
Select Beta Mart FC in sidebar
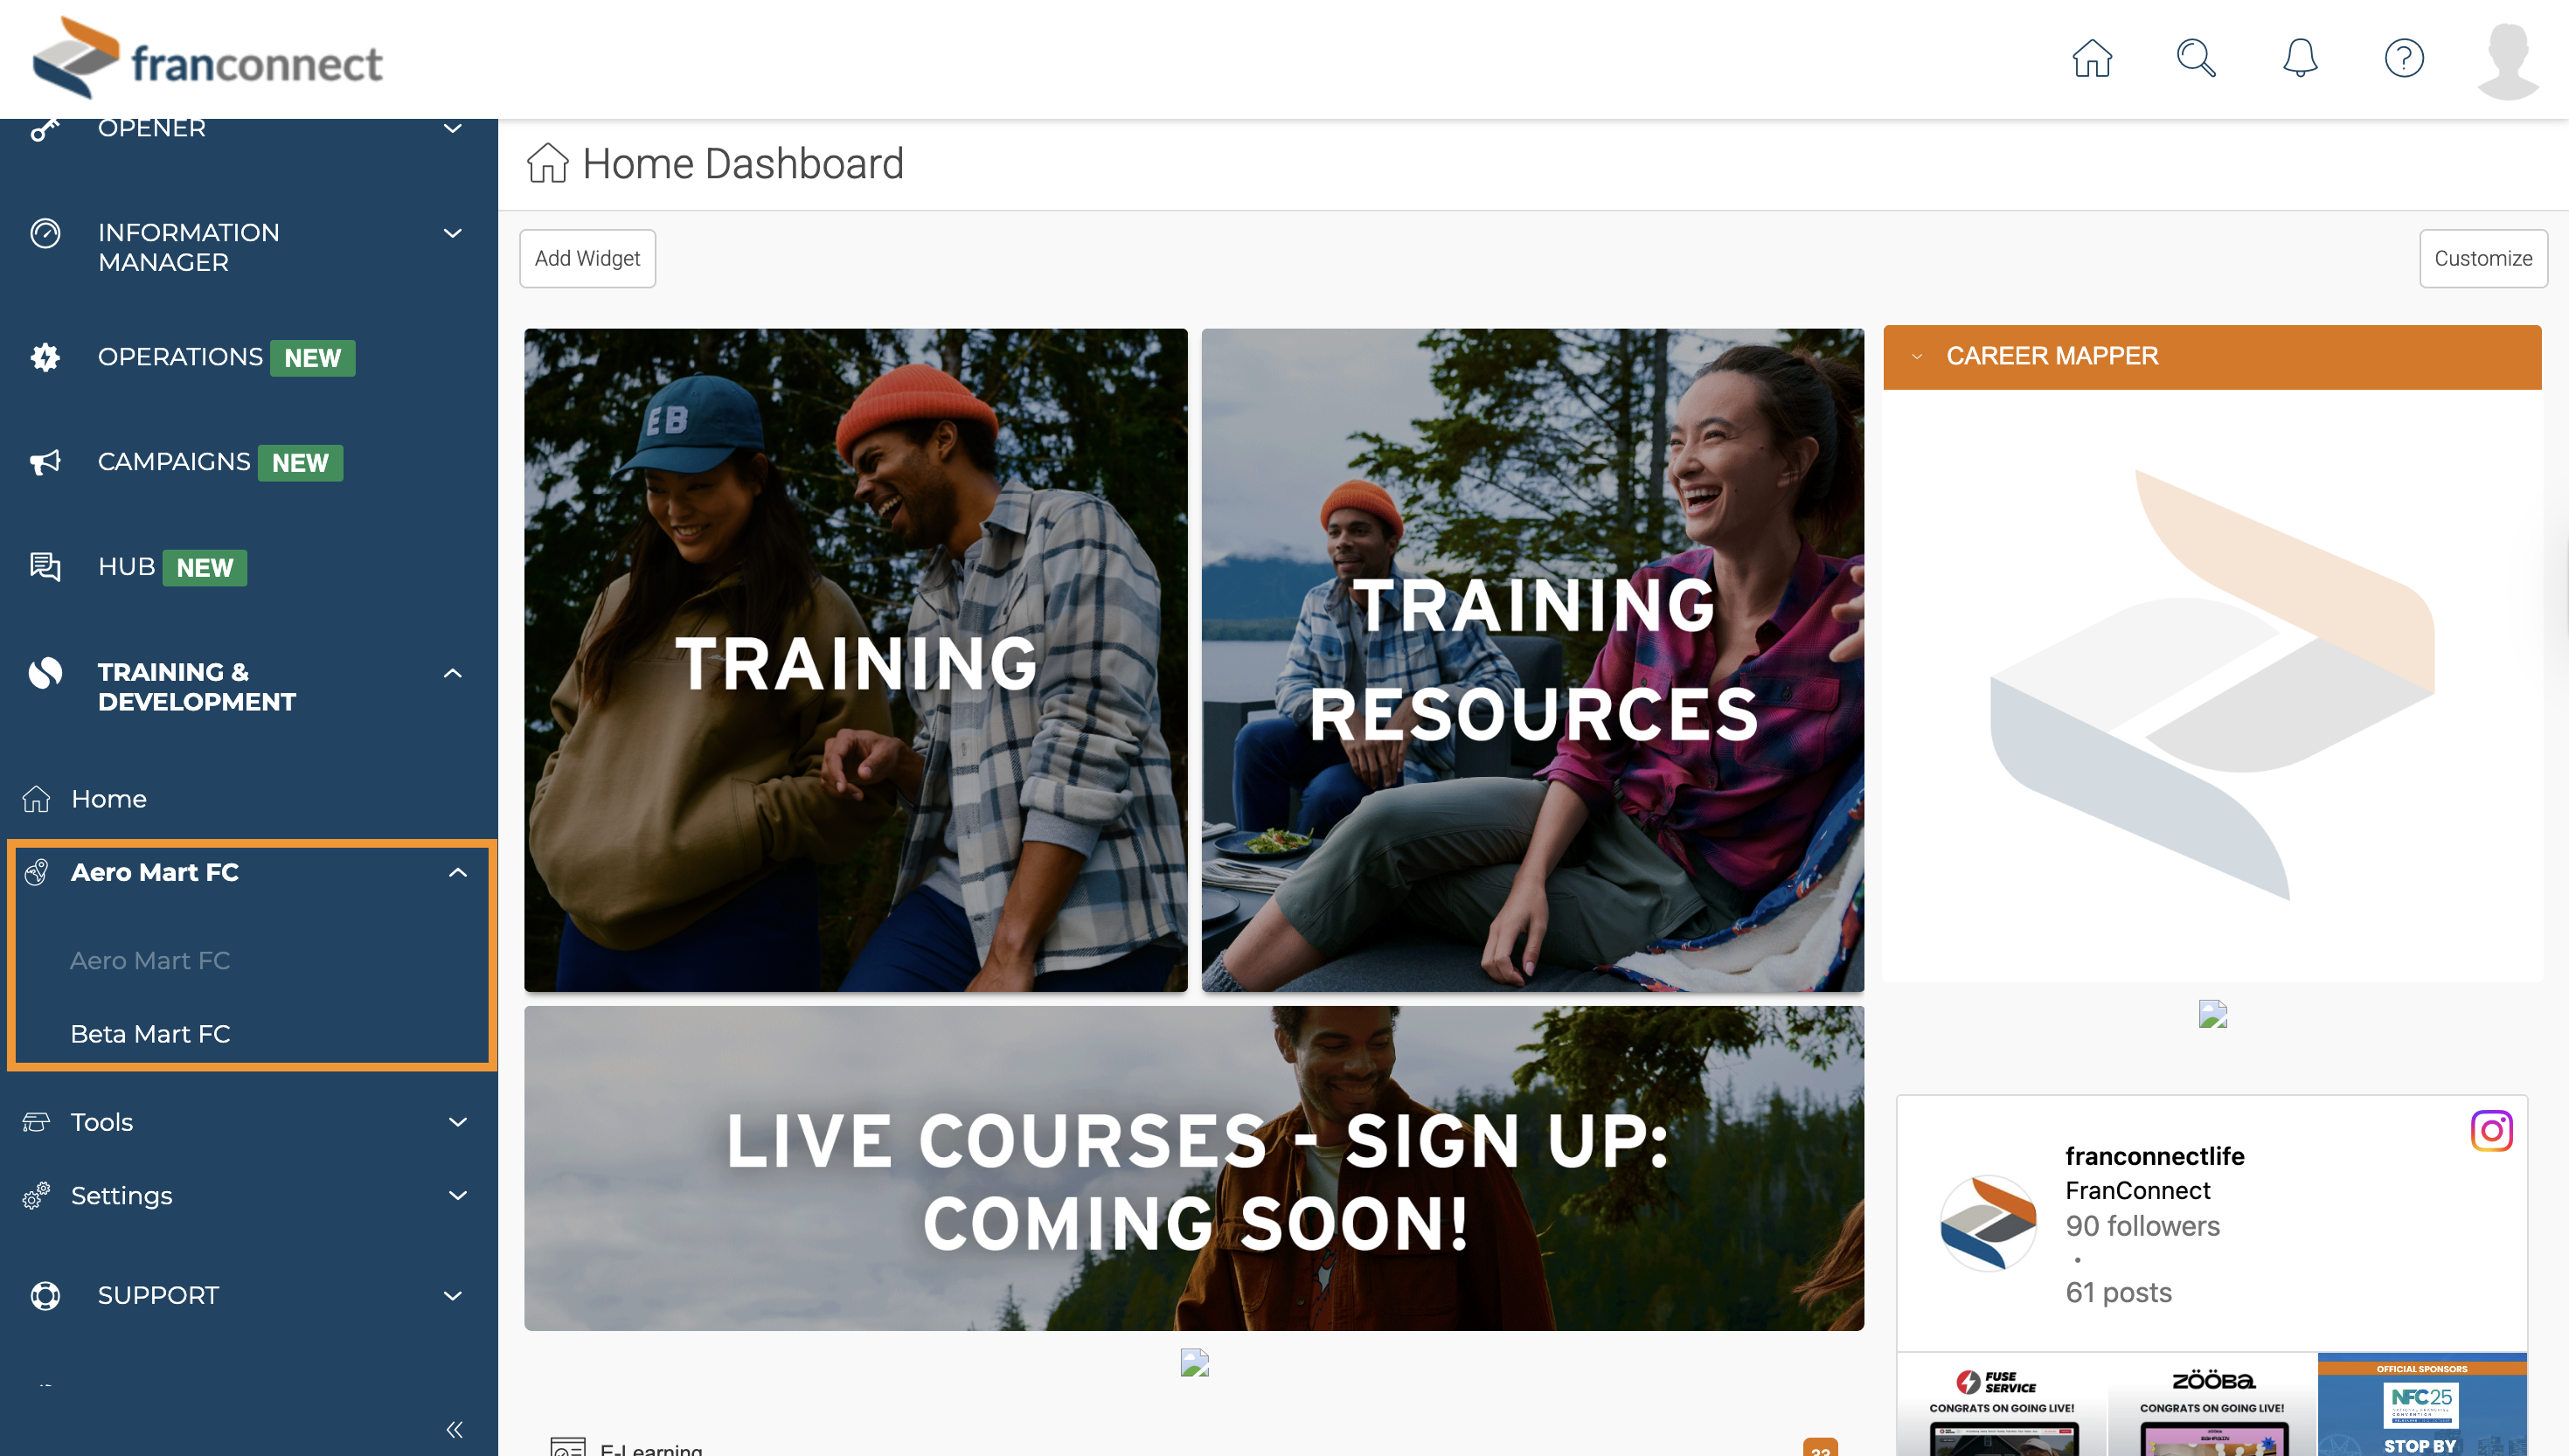click(x=150, y=1034)
